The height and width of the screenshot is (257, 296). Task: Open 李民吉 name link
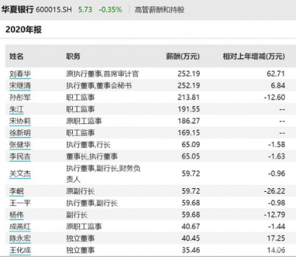click(20, 156)
